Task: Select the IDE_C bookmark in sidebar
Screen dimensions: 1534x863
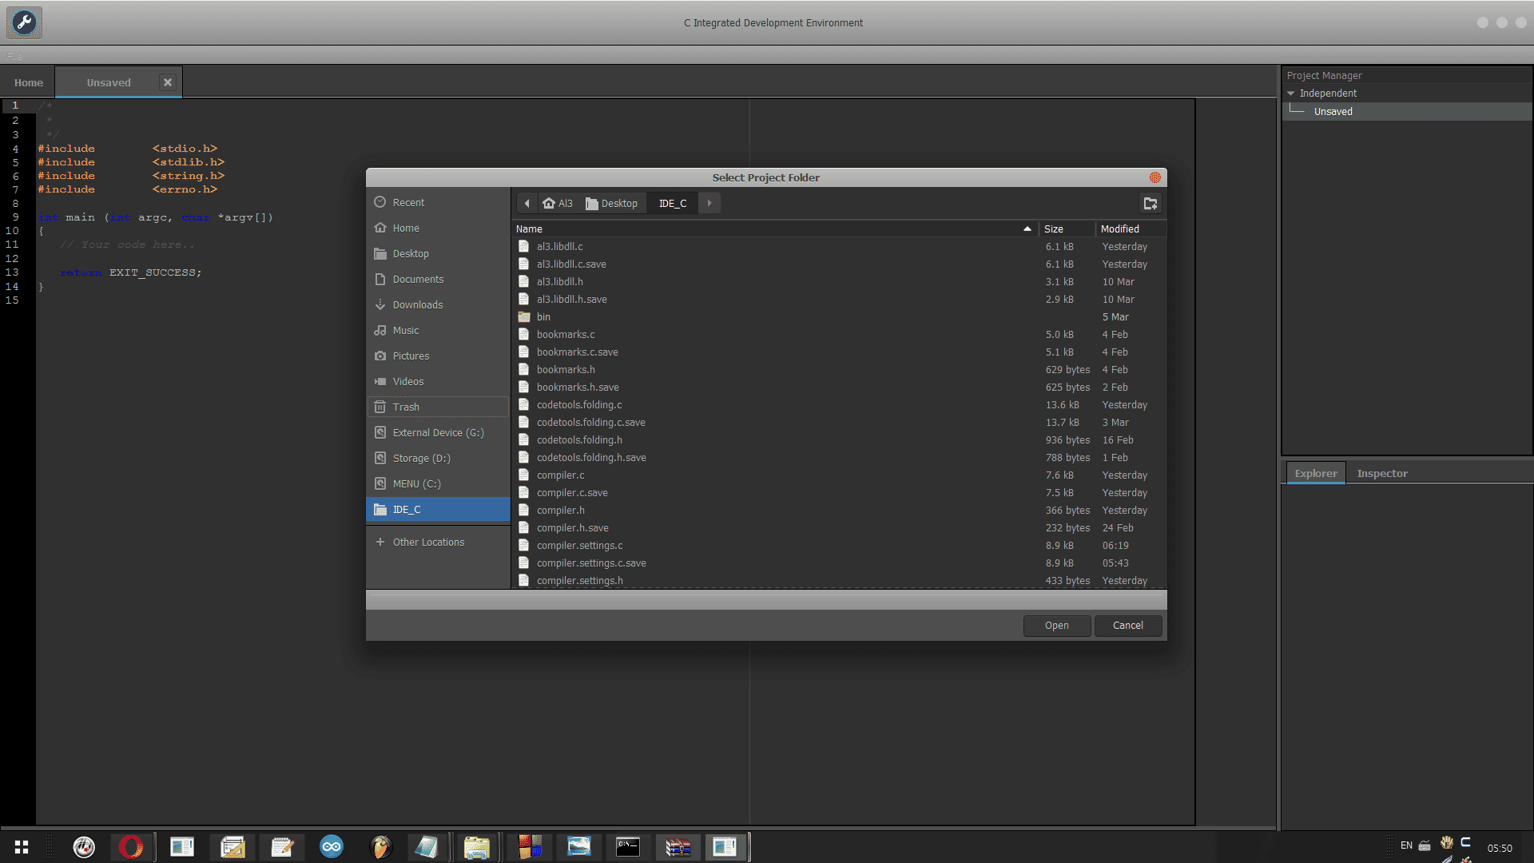Action: pyautogui.click(x=438, y=509)
